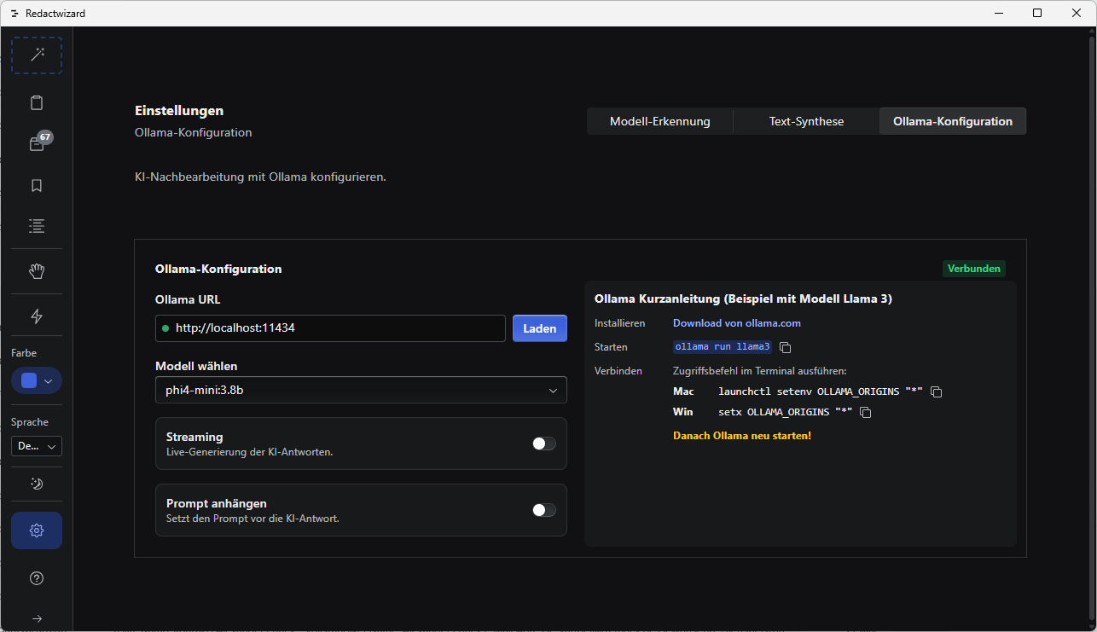Click the vertical scrollbar at right edge
Screen dimensions: 1097x632
1091,328
